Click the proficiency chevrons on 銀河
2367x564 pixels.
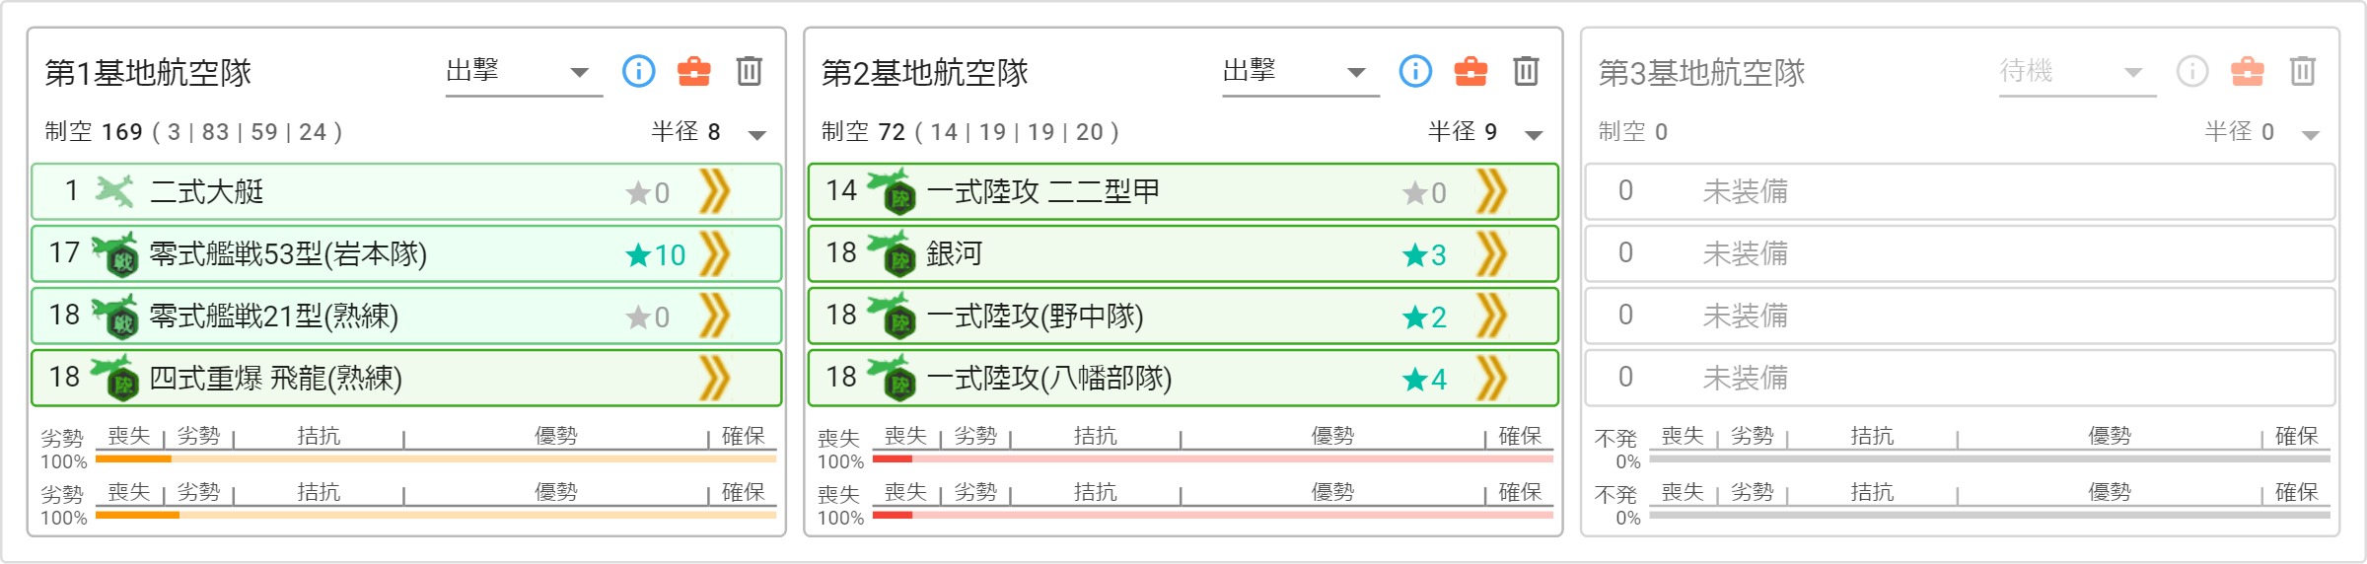tap(1491, 253)
